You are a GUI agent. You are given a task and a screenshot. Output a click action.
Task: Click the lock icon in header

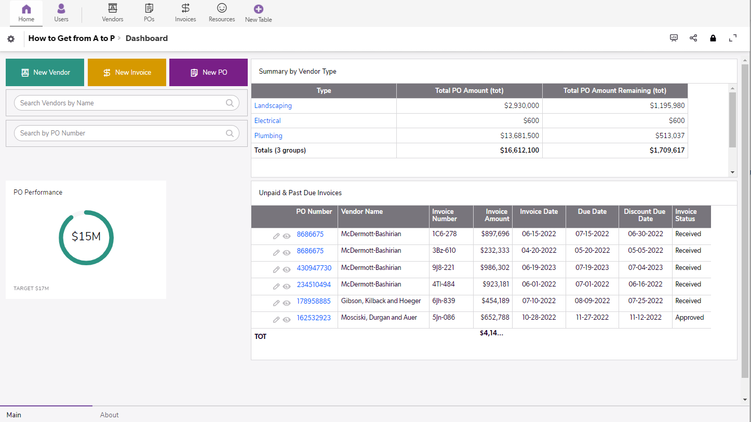coord(713,38)
